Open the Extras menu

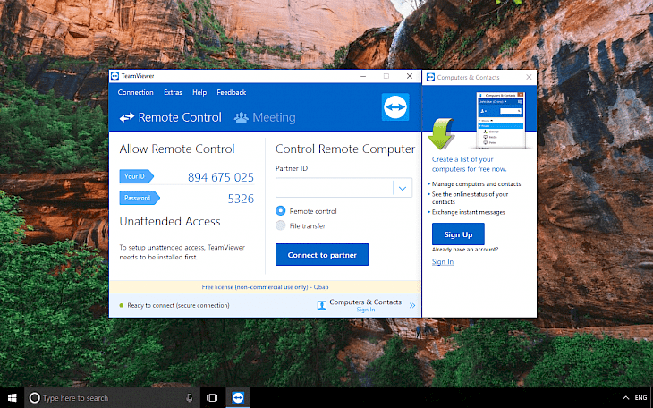pos(173,92)
